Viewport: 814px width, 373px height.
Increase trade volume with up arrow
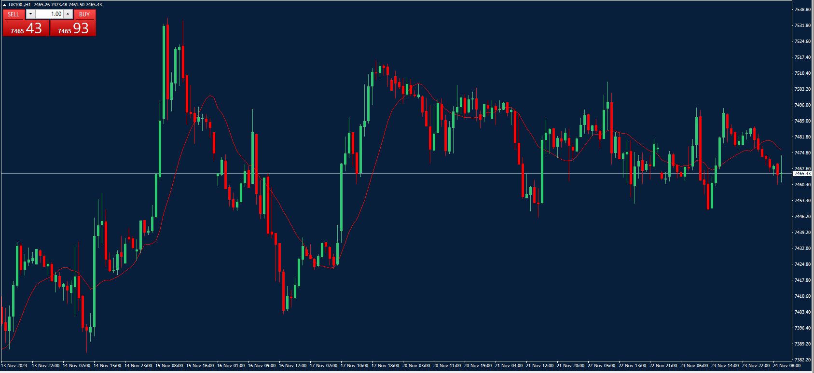68,14
